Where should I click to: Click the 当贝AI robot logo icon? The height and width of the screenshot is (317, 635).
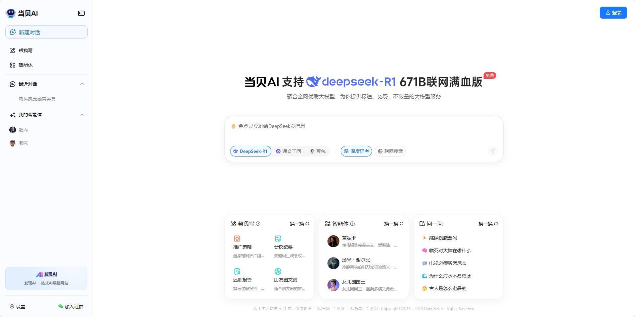pos(11,13)
